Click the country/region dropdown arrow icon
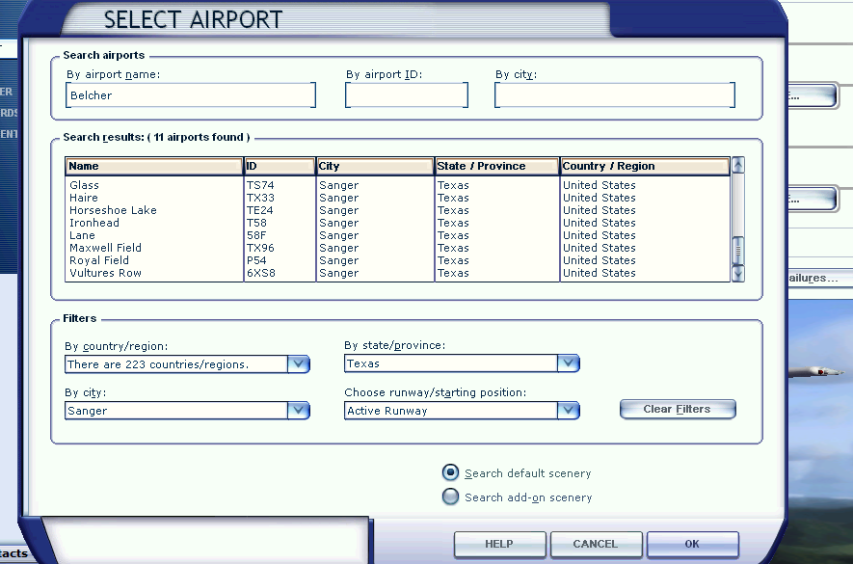The width and height of the screenshot is (853, 564). (300, 364)
